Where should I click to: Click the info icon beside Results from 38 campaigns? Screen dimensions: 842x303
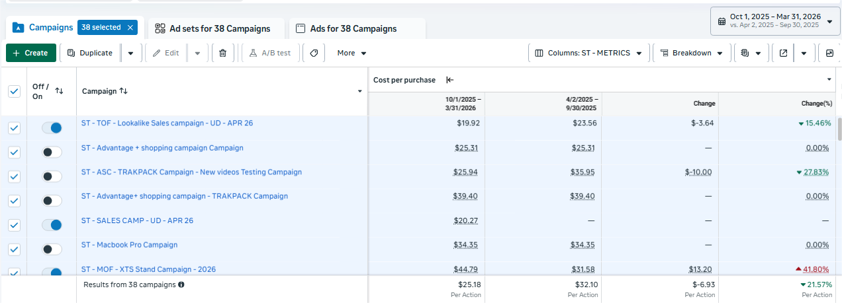(x=181, y=285)
